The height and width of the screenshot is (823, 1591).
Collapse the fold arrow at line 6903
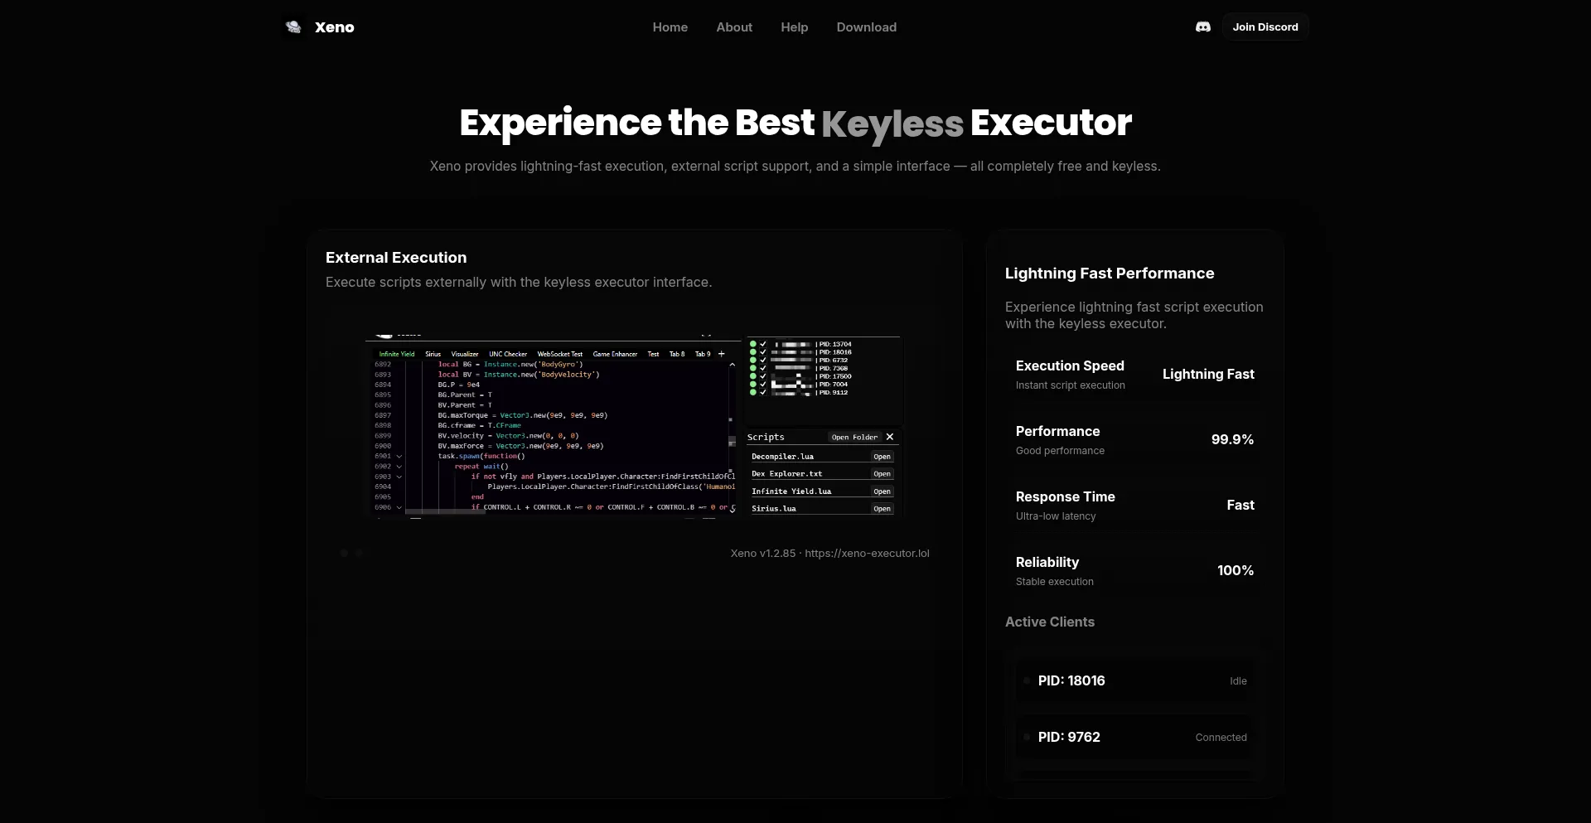coord(399,477)
